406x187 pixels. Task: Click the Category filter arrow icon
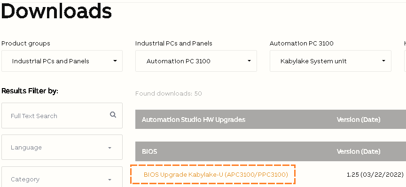click(x=110, y=180)
